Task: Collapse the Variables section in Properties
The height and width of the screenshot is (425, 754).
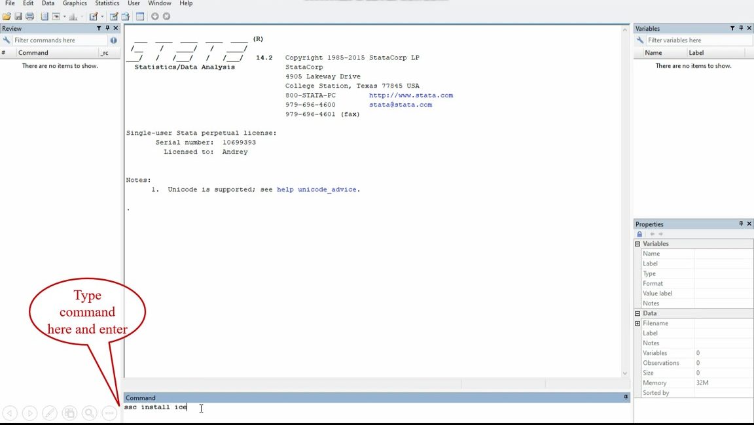Action: click(637, 244)
